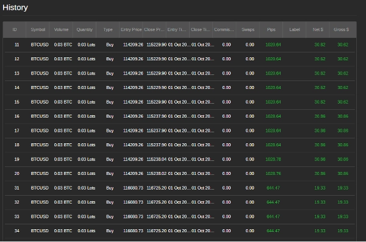
Task: Click entry price "114209.26" in row 15
Action: (x=133, y=102)
